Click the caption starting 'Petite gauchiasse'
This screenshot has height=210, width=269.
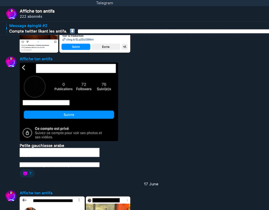[42, 145]
